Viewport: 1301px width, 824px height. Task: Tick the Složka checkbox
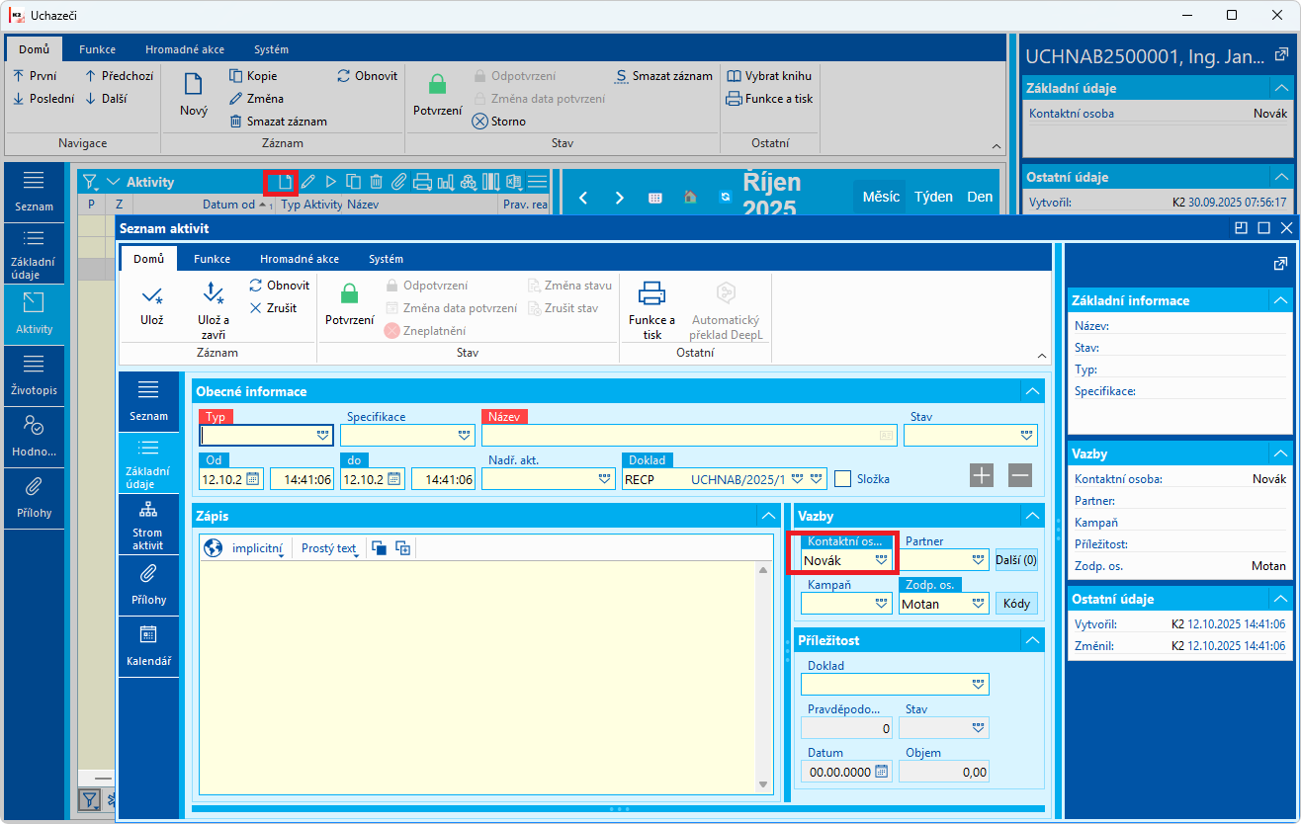843,478
